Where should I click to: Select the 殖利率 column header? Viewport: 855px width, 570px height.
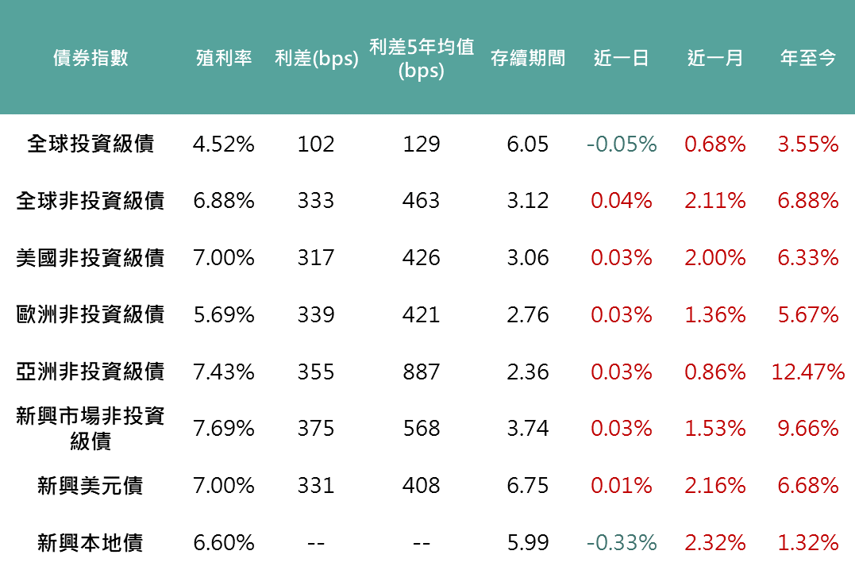pos(224,58)
